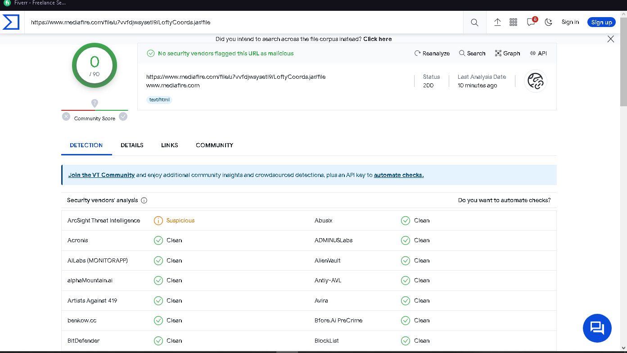
Task: Click the Clean check icon for Acronis
Action: coord(158,240)
